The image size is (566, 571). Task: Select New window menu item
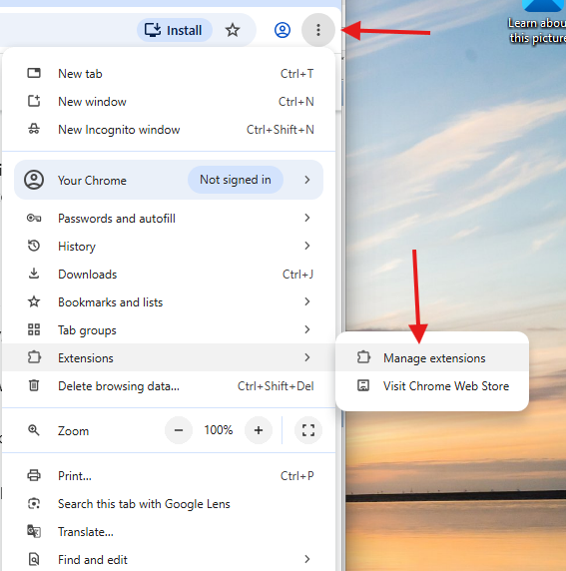point(169,102)
